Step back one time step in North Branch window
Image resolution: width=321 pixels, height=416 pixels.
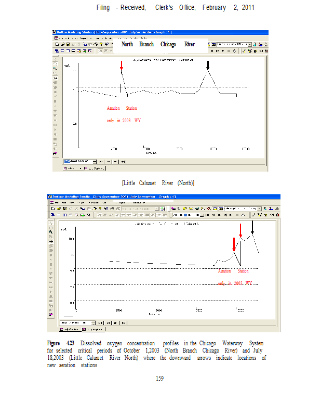[109, 161]
